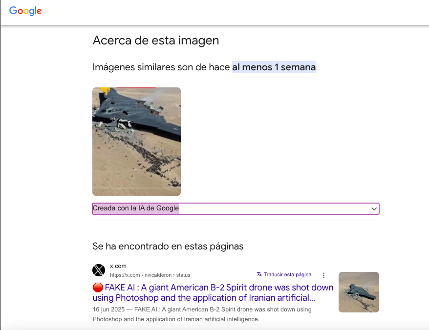This screenshot has width=429, height=330.
Task: Click the Google logo
Action: [25, 11]
